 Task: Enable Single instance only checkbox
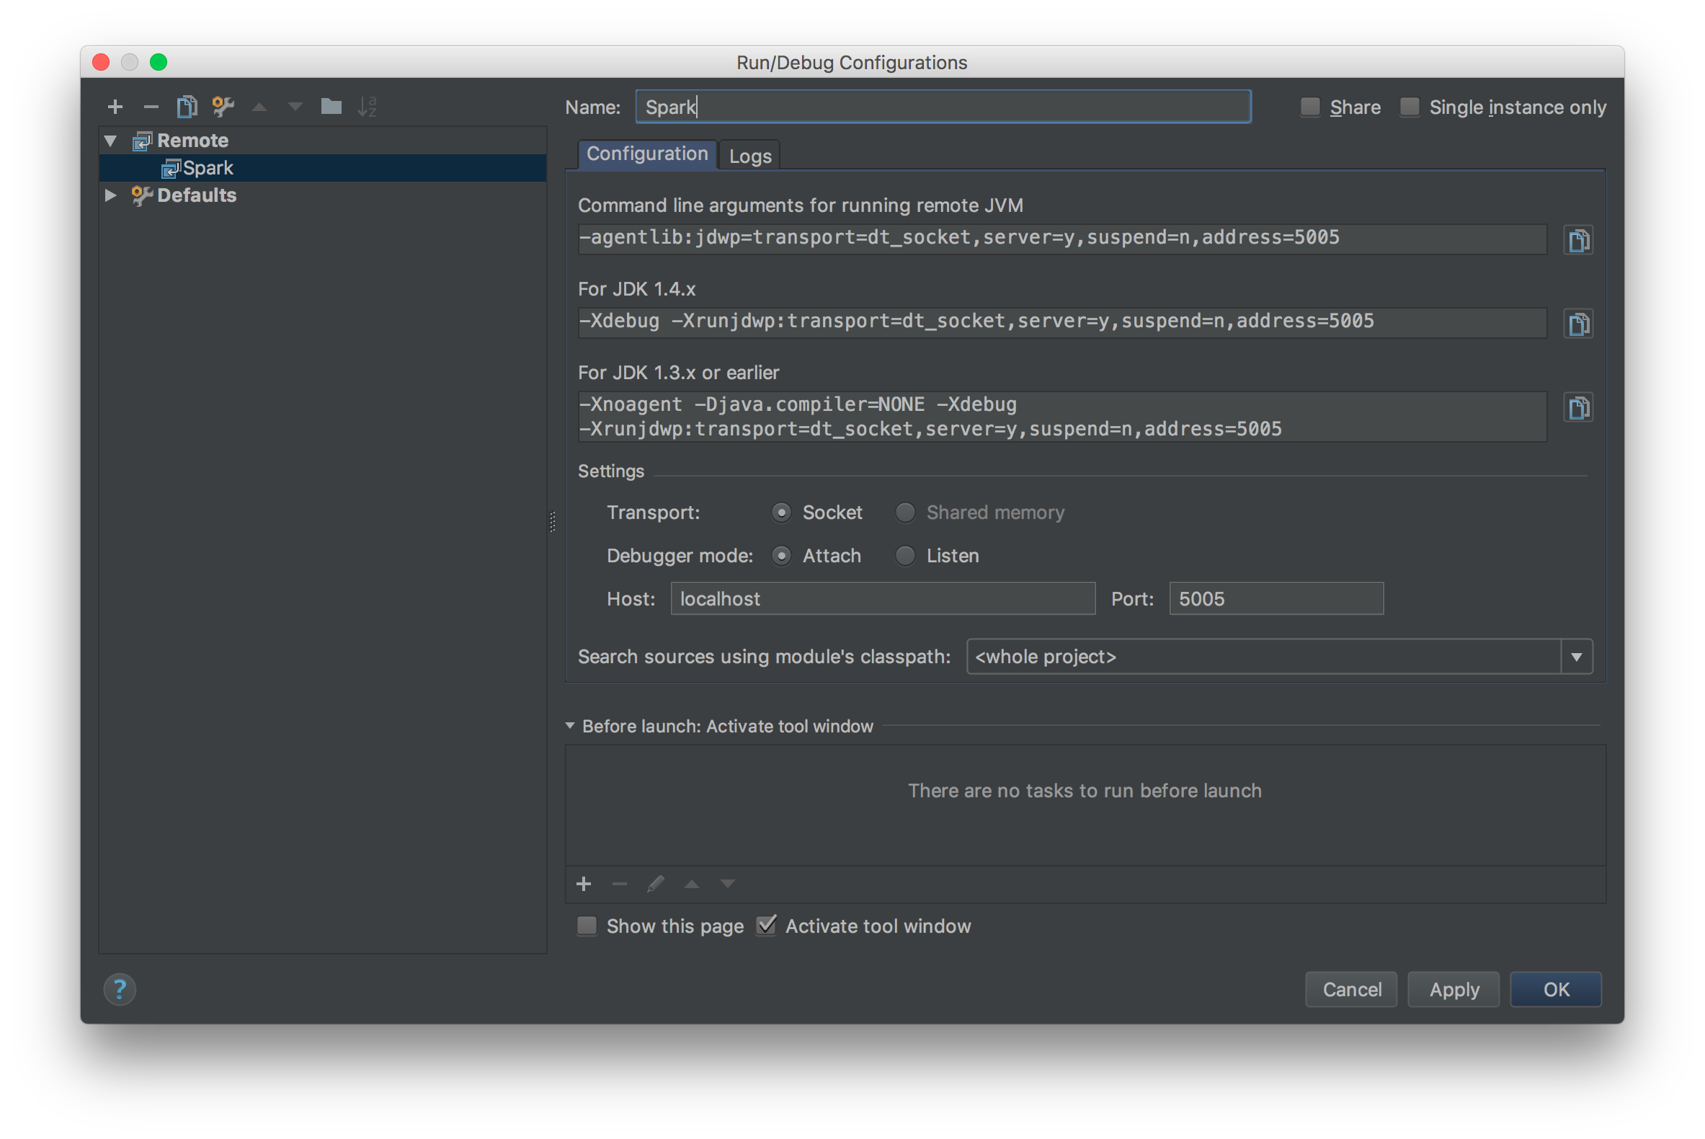click(x=1410, y=107)
